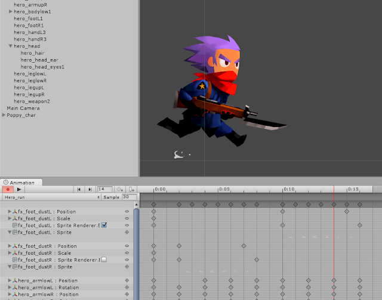Click the vertical scrollbar in property list
382x300 pixels.
coord(136,253)
